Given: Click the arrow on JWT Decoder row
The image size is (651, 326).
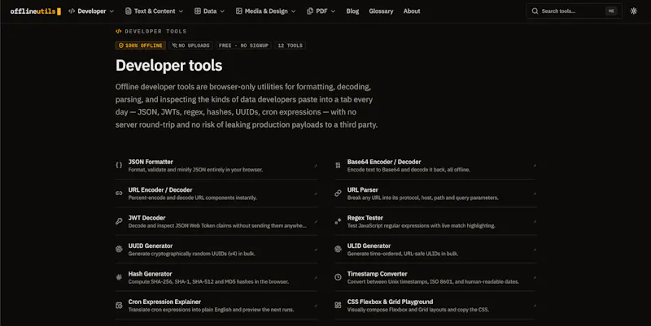Looking at the screenshot, I should coord(316,221).
